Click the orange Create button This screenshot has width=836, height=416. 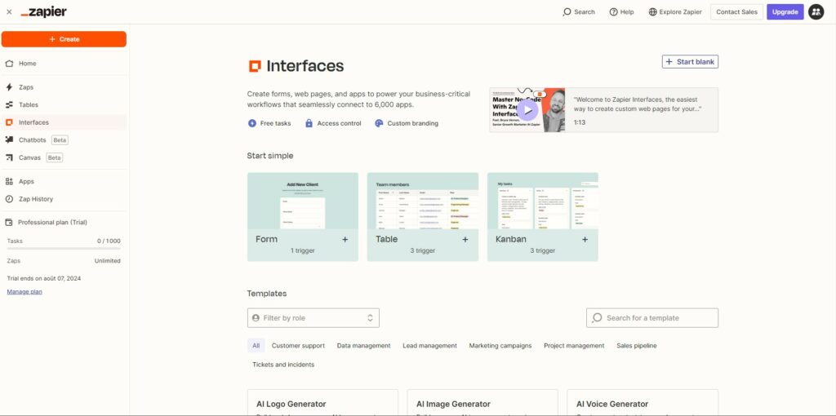64,39
